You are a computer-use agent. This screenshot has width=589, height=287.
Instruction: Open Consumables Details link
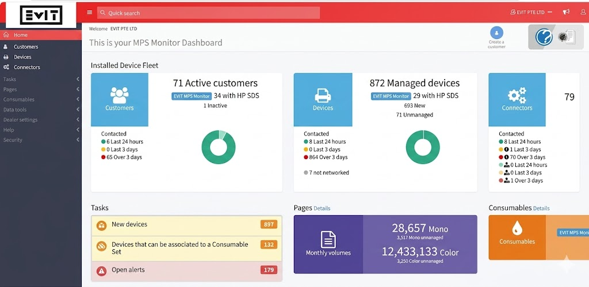541,208
